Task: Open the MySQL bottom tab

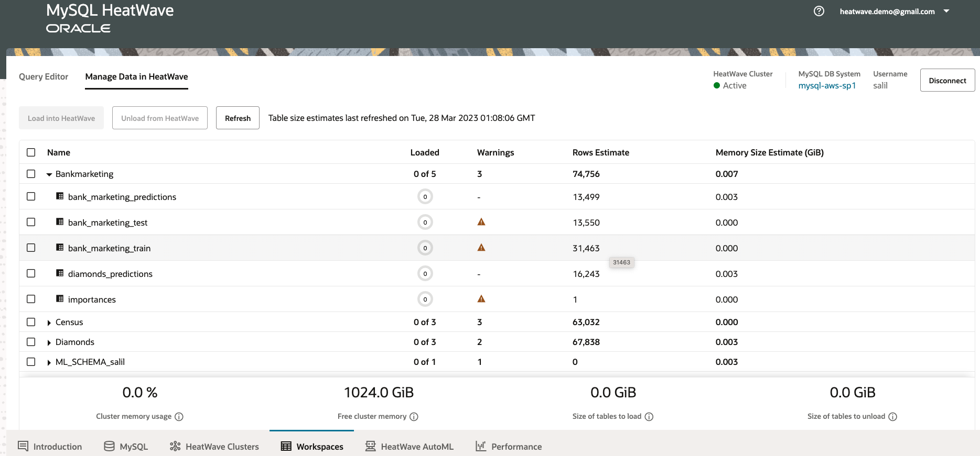Action: pos(126,447)
